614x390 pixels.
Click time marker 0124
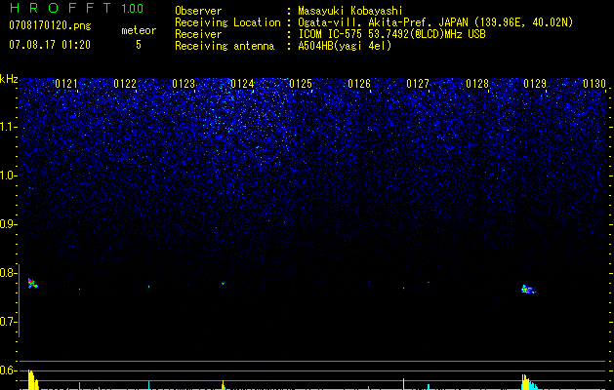point(242,84)
